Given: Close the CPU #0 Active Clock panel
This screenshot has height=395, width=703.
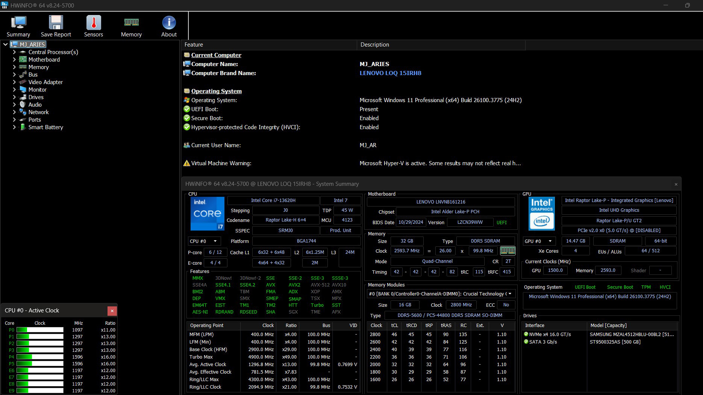Looking at the screenshot, I should [x=112, y=311].
